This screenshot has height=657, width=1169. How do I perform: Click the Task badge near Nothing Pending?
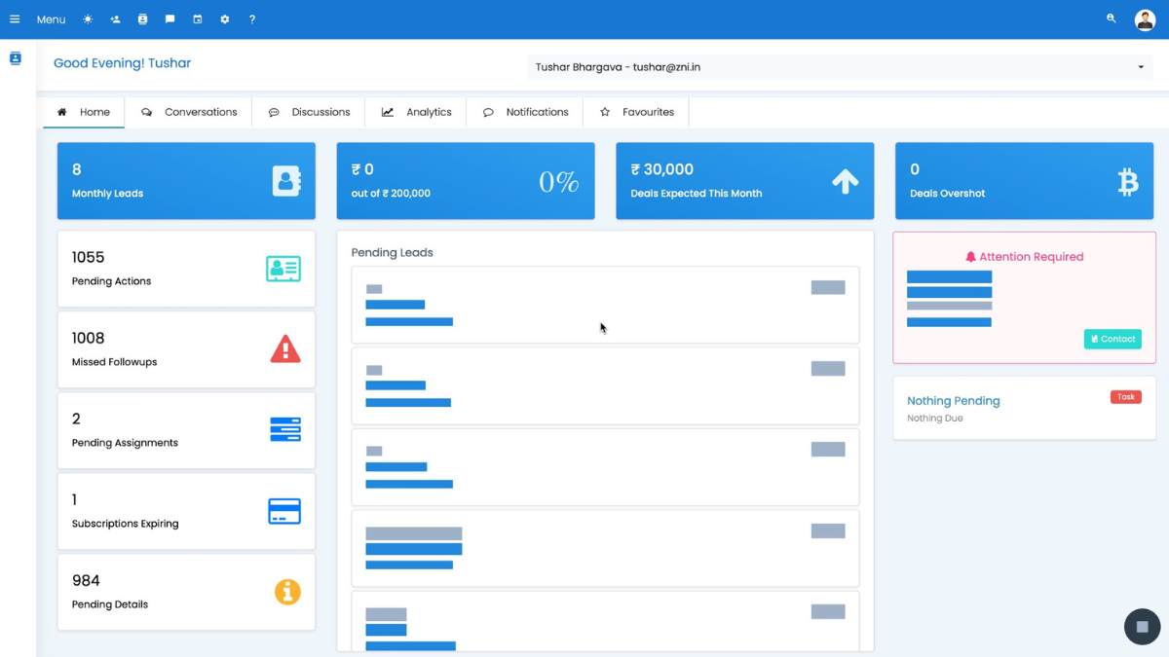click(x=1126, y=396)
